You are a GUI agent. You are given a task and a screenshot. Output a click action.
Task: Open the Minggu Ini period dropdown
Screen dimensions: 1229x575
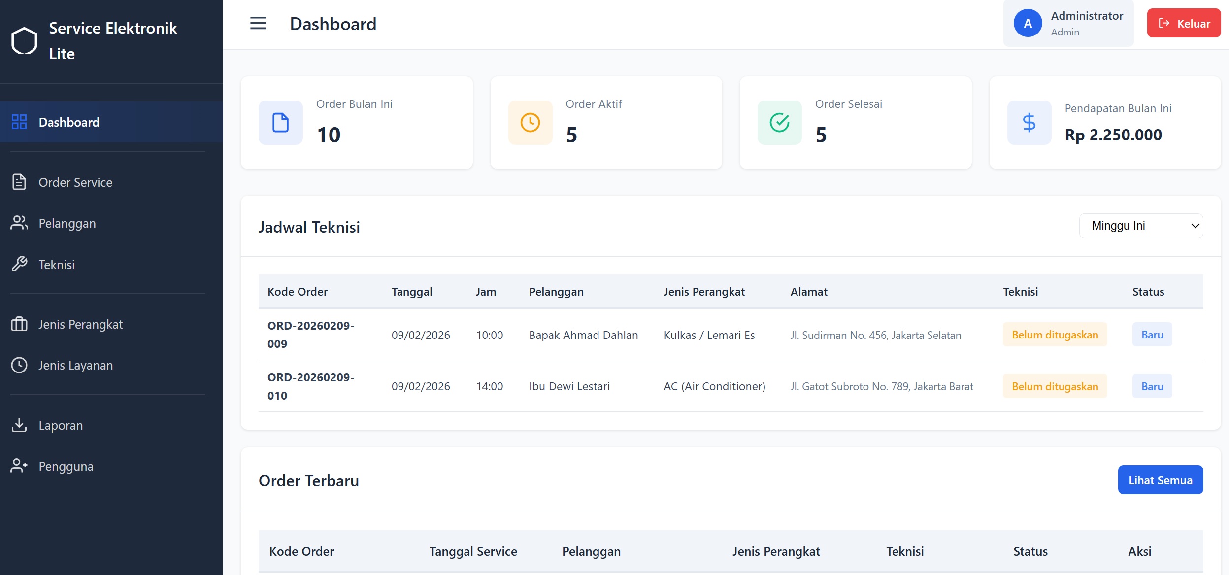point(1141,226)
